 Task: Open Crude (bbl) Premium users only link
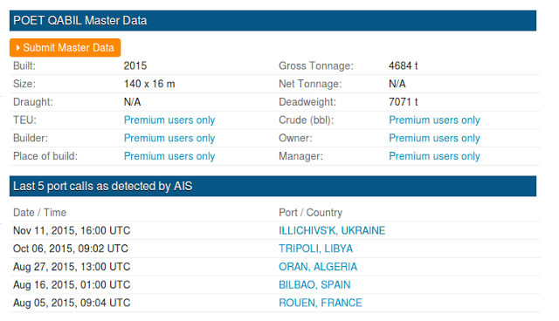coord(434,120)
